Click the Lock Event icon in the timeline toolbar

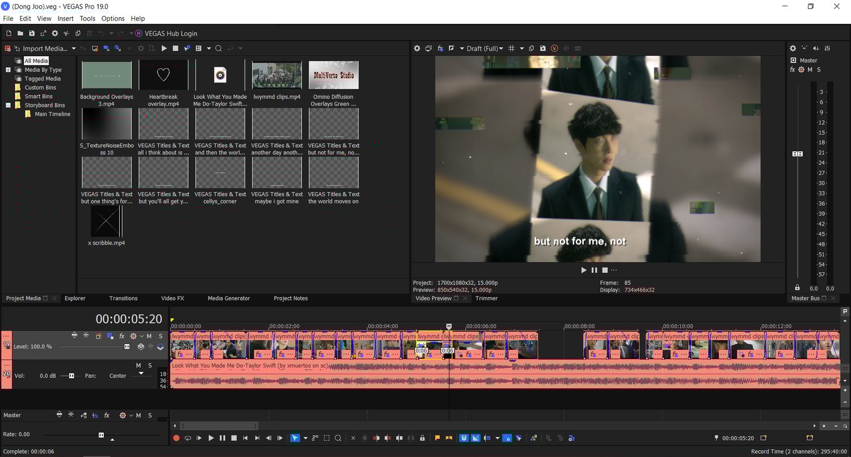point(422,438)
